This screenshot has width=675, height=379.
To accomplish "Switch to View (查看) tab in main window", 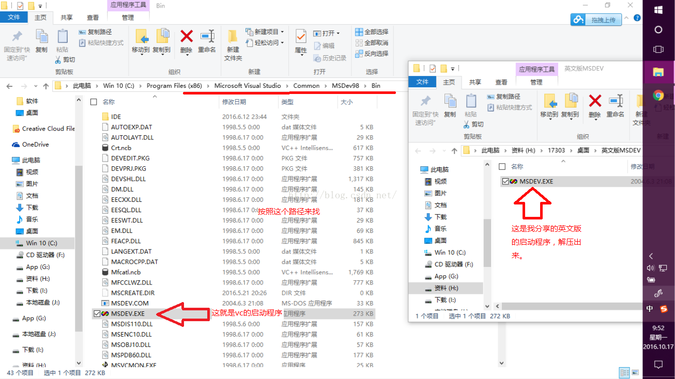I will (x=93, y=18).
